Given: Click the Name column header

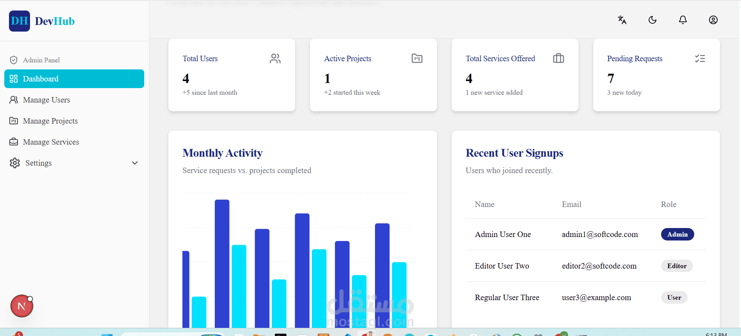Looking at the screenshot, I should click(x=485, y=204).
